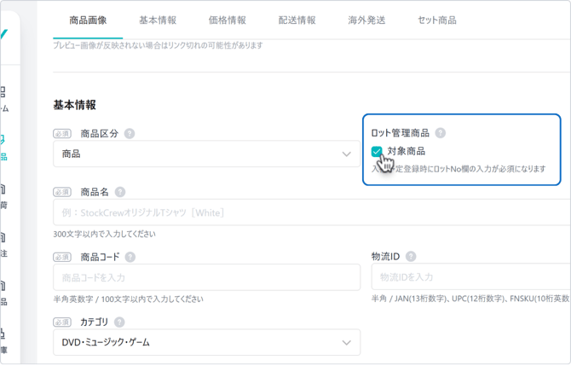Click the 商品コード help icon

[130, 258]
